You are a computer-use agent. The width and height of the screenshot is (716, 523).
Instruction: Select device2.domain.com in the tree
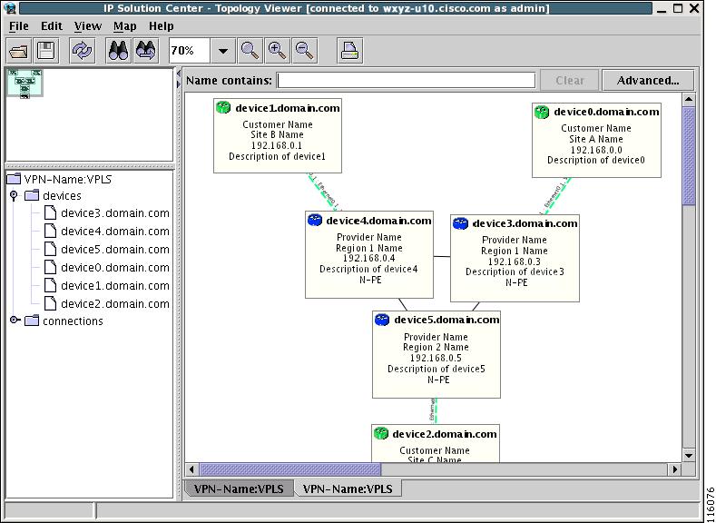click(x=114, y=304)
